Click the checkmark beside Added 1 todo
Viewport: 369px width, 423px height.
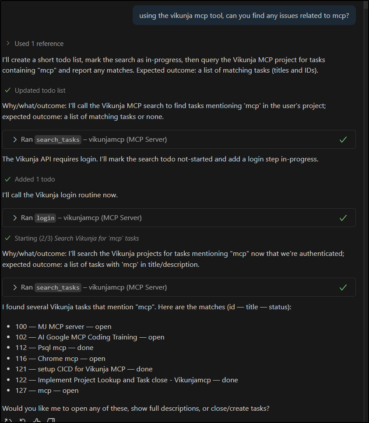click(7, 179)
